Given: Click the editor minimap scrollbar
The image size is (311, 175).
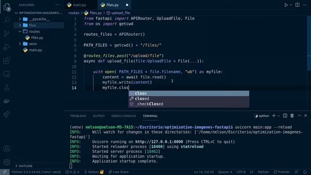Looking at the screenshot, I should [x=309, y=43].
